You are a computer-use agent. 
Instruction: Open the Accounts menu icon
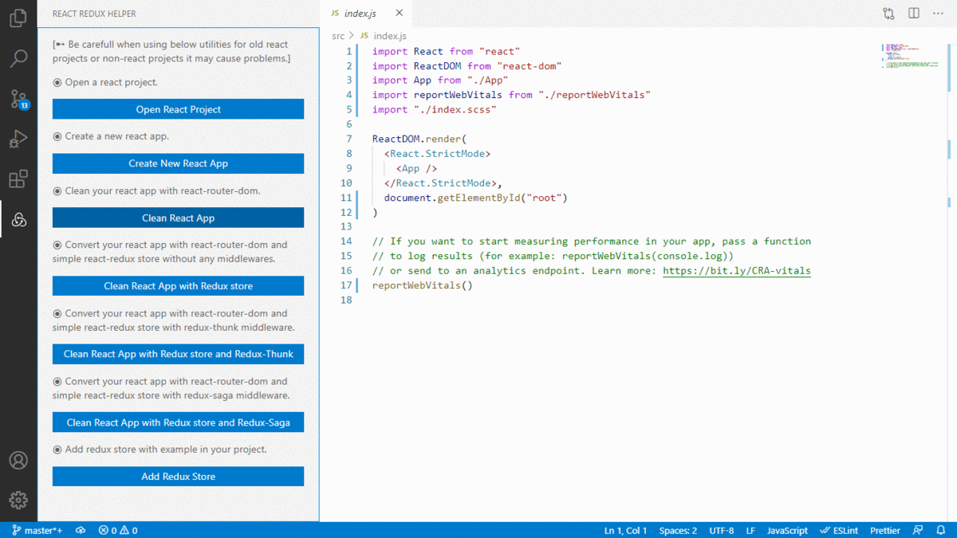18,461
